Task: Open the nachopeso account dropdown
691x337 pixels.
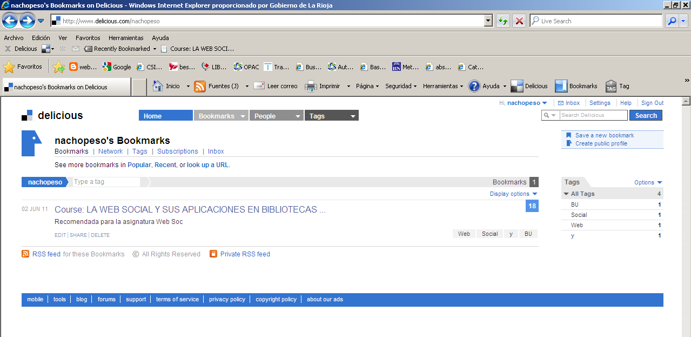Action: pyautogui.click(x=527, y=103)
